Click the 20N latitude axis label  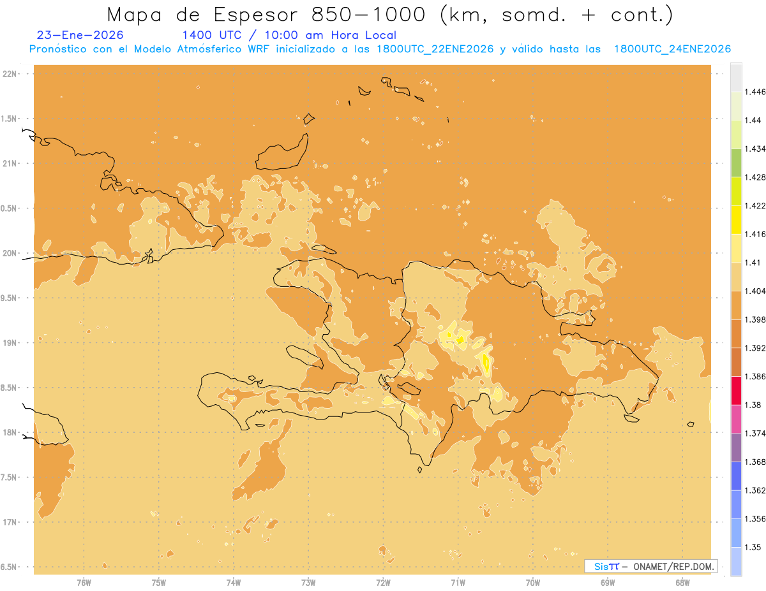pyautogui.click(x=9, y=253)
